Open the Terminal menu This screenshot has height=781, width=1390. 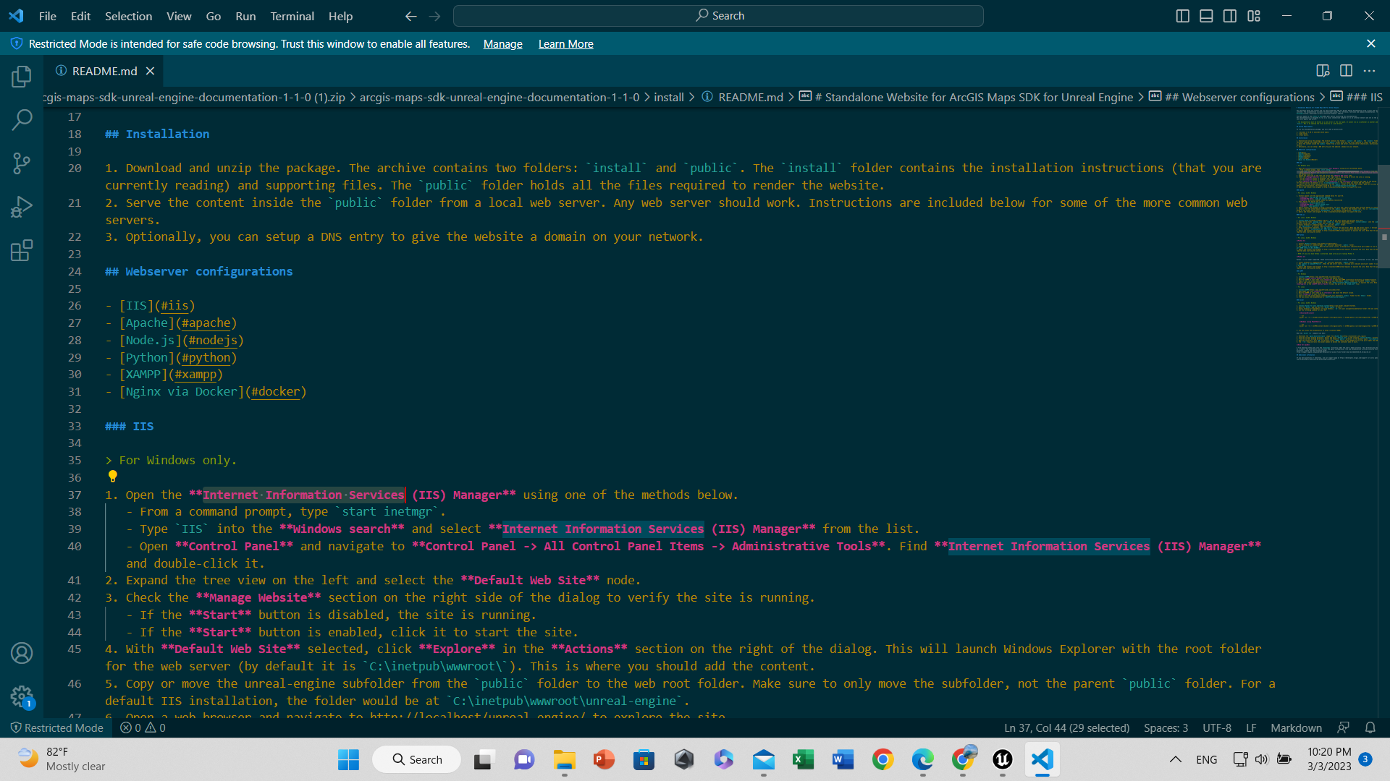(x=292, y=16)
